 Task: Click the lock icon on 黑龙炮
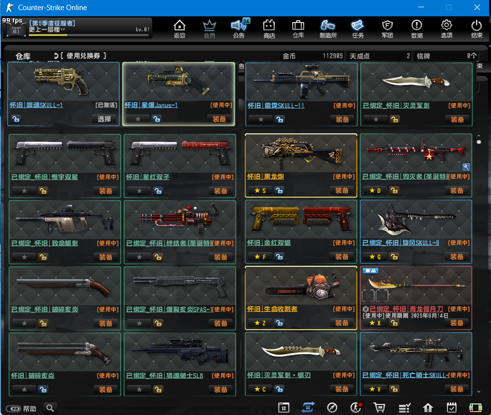(x=279, y=190)
